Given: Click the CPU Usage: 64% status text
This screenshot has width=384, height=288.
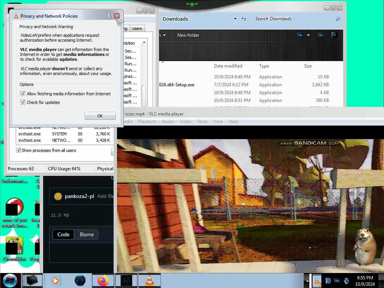Looking at the screenshot, I should (x=64, y=169).
